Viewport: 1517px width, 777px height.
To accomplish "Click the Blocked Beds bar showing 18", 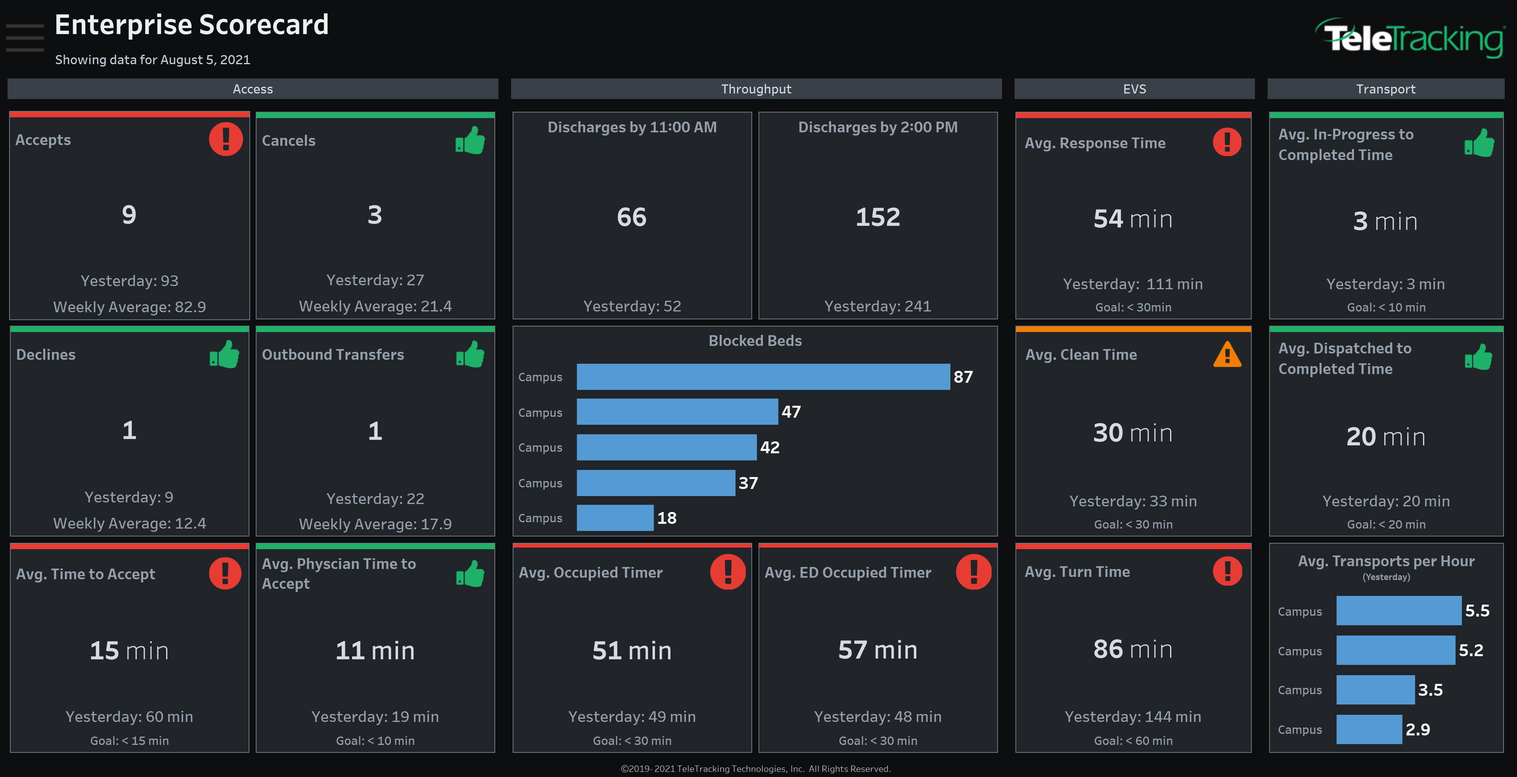I will pyautogui.click(x=615, y=518).
